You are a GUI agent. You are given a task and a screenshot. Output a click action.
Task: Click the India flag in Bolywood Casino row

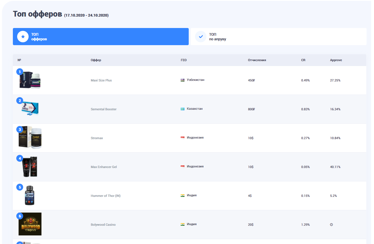coord(182,224)
